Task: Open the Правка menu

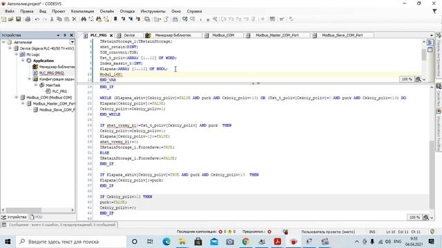Action: 27,11
